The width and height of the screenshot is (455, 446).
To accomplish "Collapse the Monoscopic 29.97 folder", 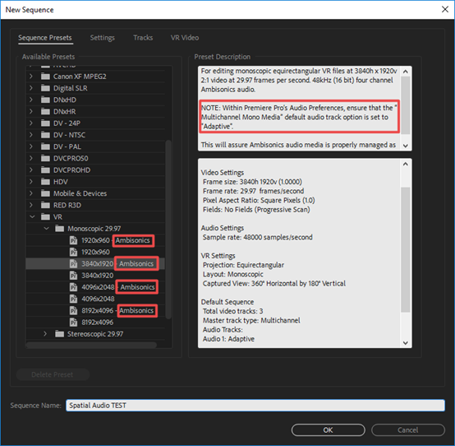I will (x=46, y=229).
